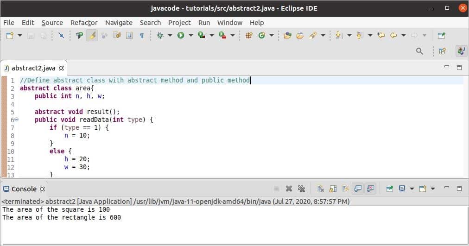Click the Clear Console icon
Image resolution: width=469 pixels, height=246 pixels.
[x=320, y=189]
